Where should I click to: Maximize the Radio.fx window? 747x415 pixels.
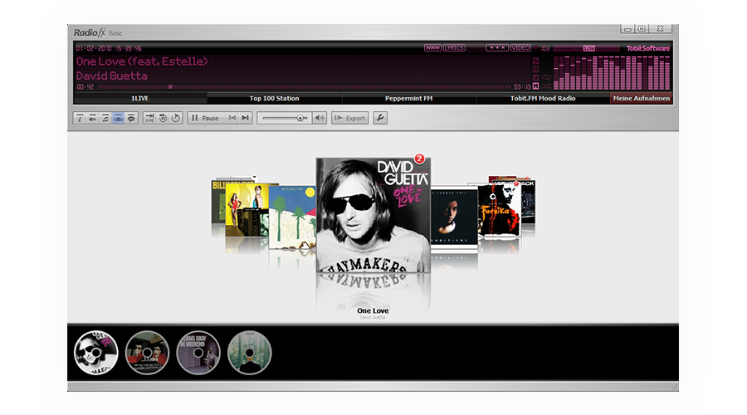[642, 28]
